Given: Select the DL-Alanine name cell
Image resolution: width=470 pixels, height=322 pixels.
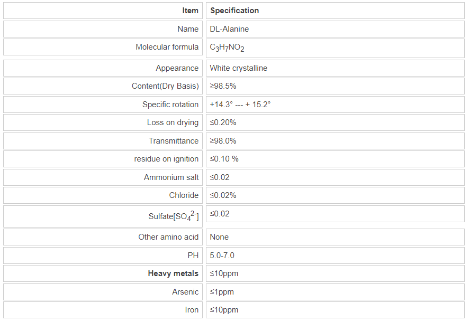Looking at the screenshot, I should (229, 29).
